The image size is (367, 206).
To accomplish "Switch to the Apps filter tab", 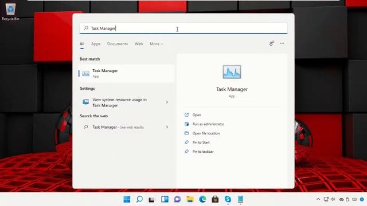I will click(96, 43).
